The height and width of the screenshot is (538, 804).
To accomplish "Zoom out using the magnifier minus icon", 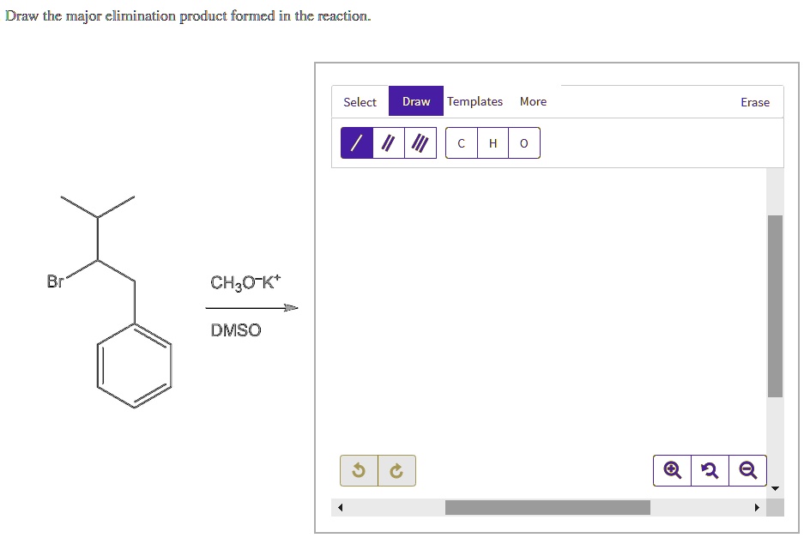I will 747,470.
